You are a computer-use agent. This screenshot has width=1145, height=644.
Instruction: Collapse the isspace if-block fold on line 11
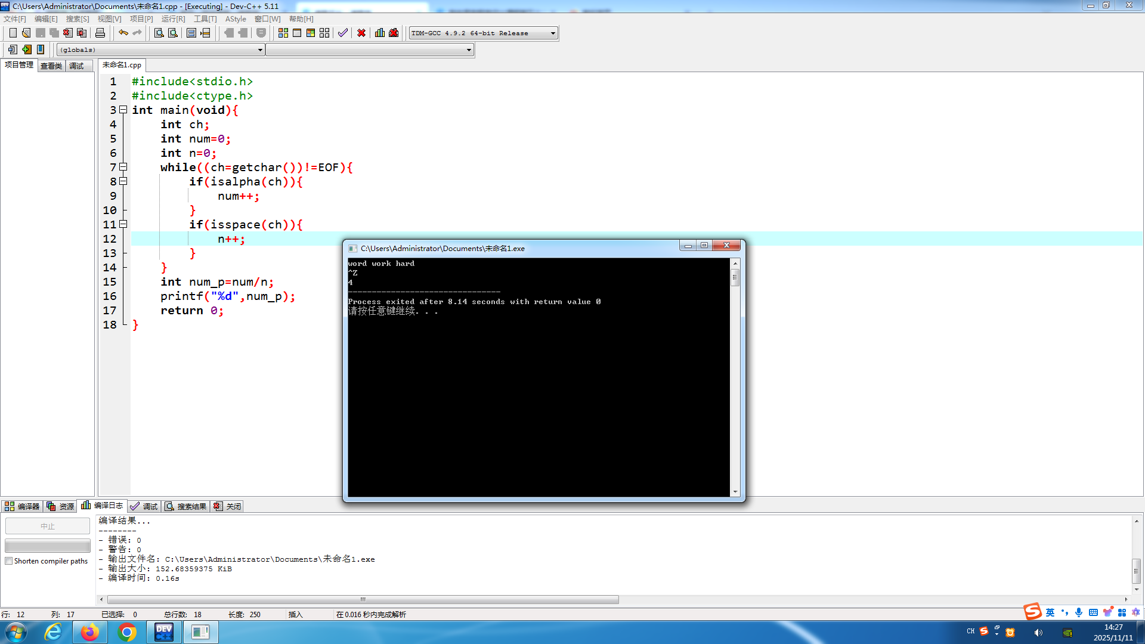[x=123, y=224]
